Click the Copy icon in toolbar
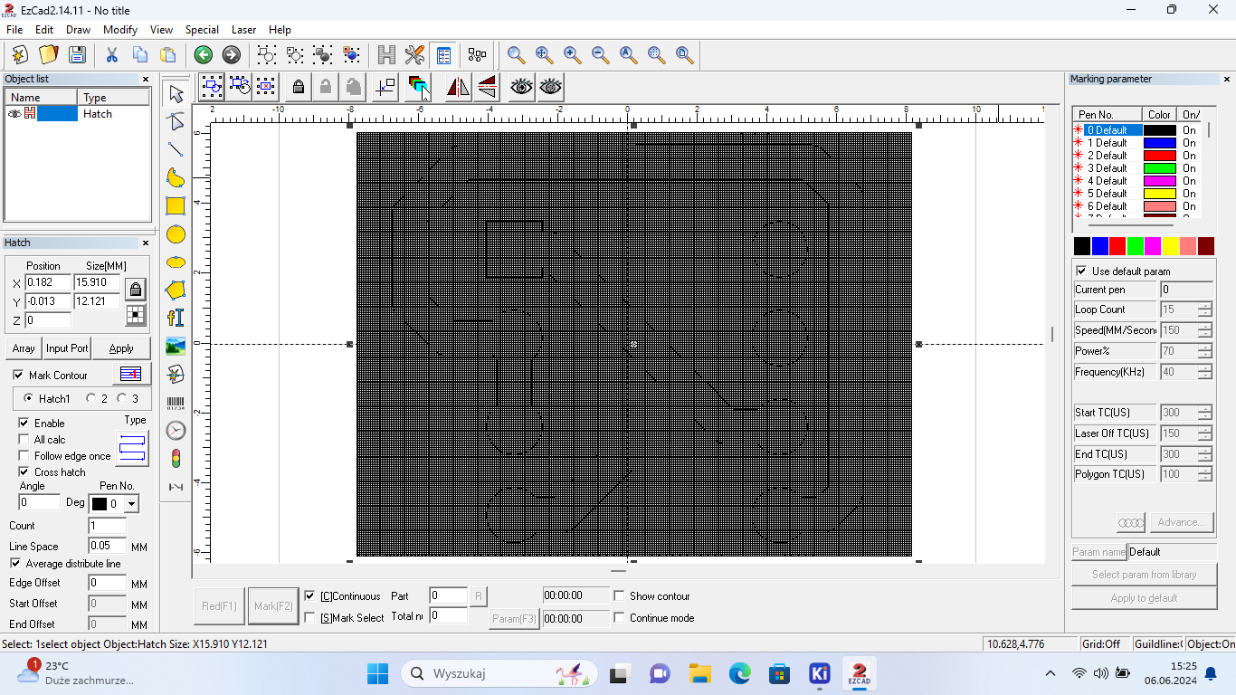1236x695 pixels. (x=140, y=54)
